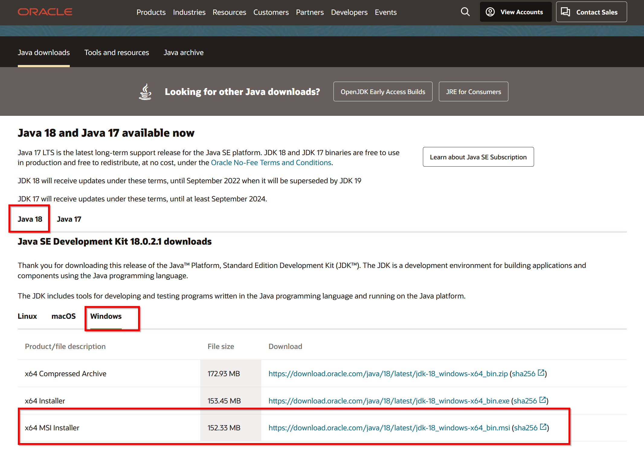Click the 152.33 MB file size
Screen dimensions: 644x463
coord(224,428)
